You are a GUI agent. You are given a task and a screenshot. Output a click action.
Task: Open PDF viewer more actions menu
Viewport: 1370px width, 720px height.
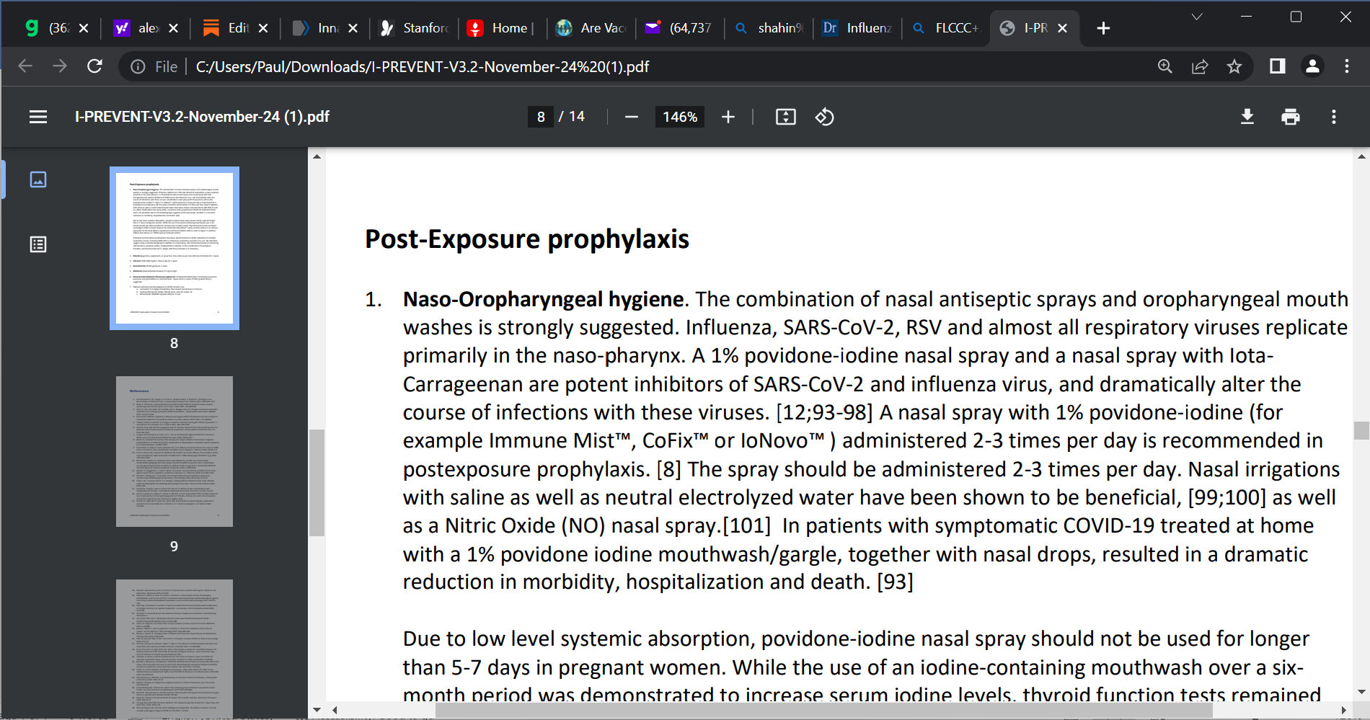click(x=1334, y=117)
